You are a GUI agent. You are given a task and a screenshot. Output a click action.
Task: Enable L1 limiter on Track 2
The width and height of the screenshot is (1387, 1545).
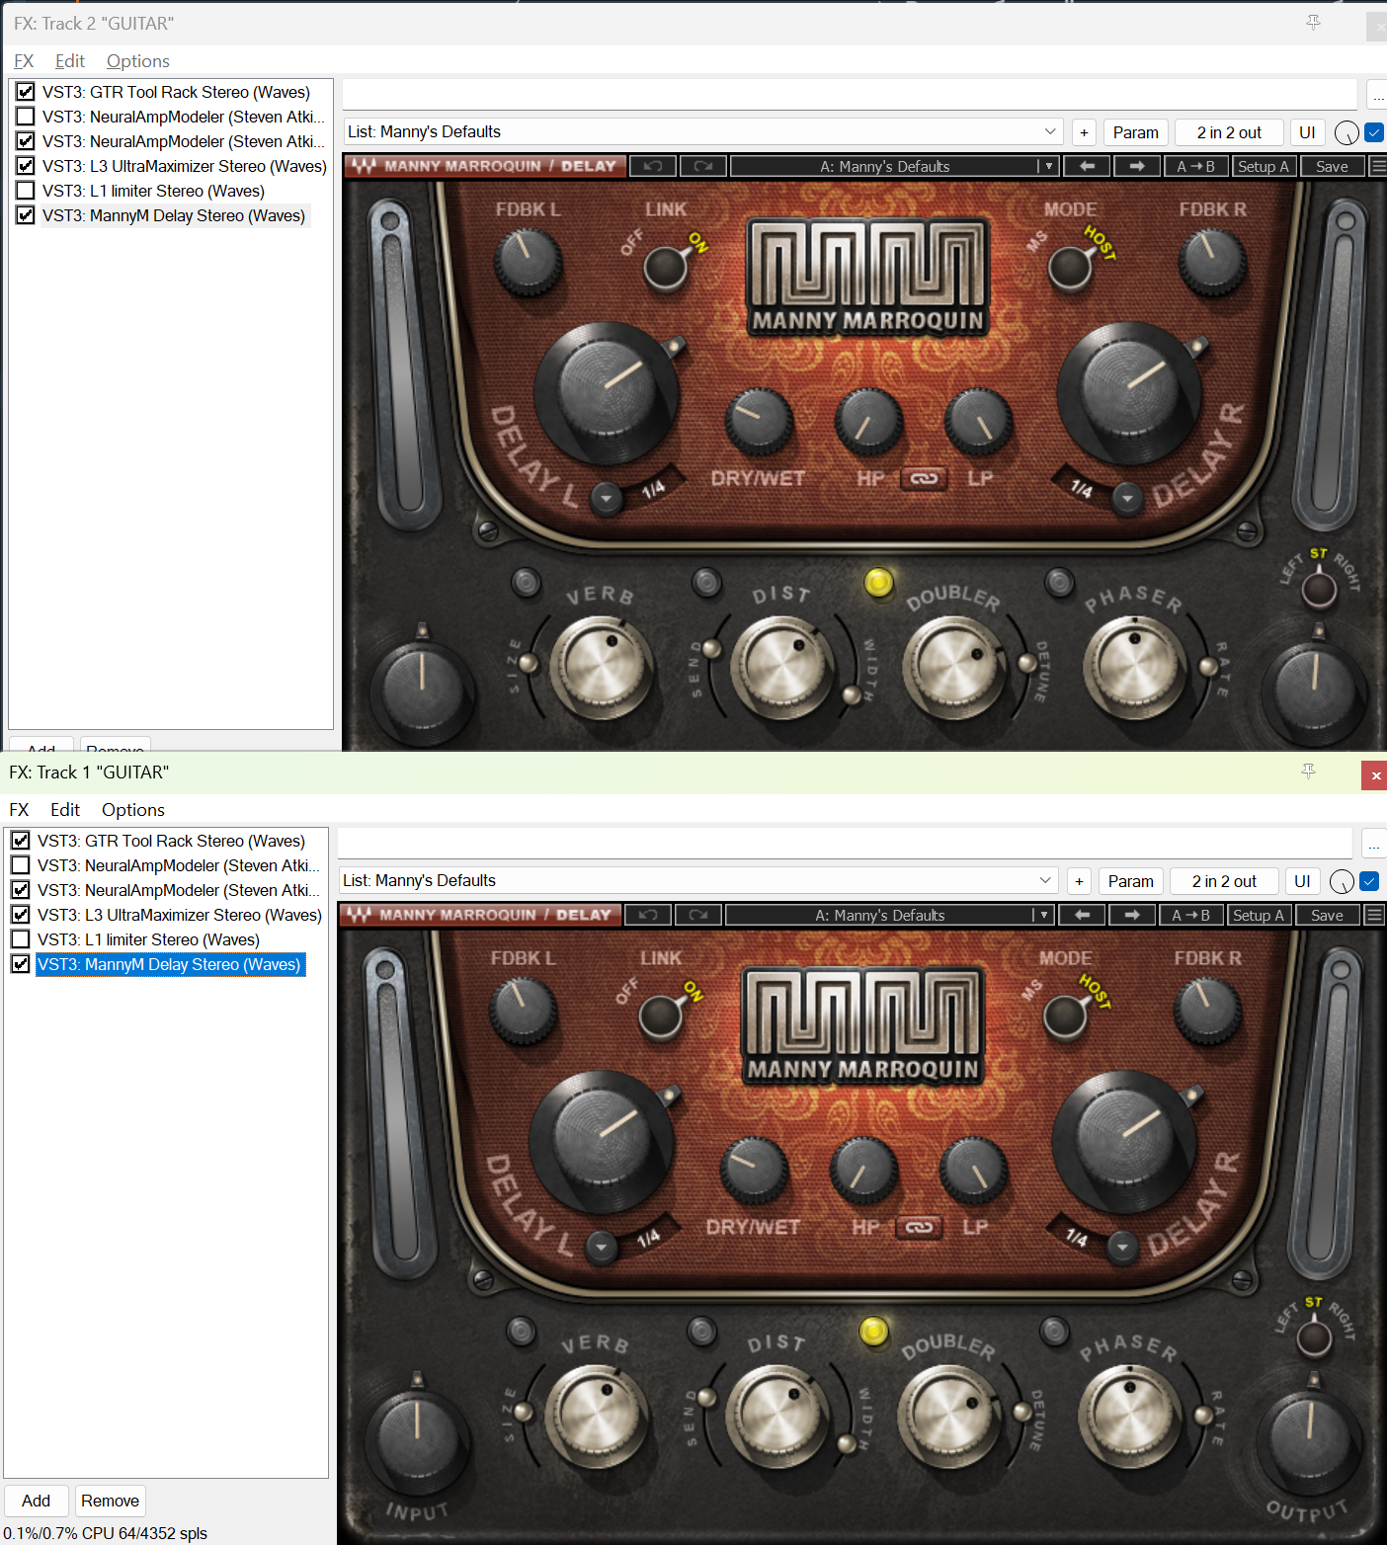(x=26, y=191)
